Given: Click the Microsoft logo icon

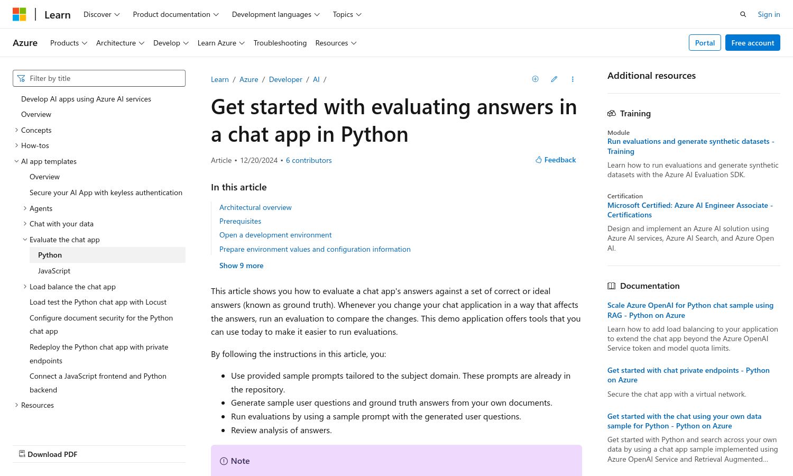Looking at the screenshot, I should tap(20, 14).
